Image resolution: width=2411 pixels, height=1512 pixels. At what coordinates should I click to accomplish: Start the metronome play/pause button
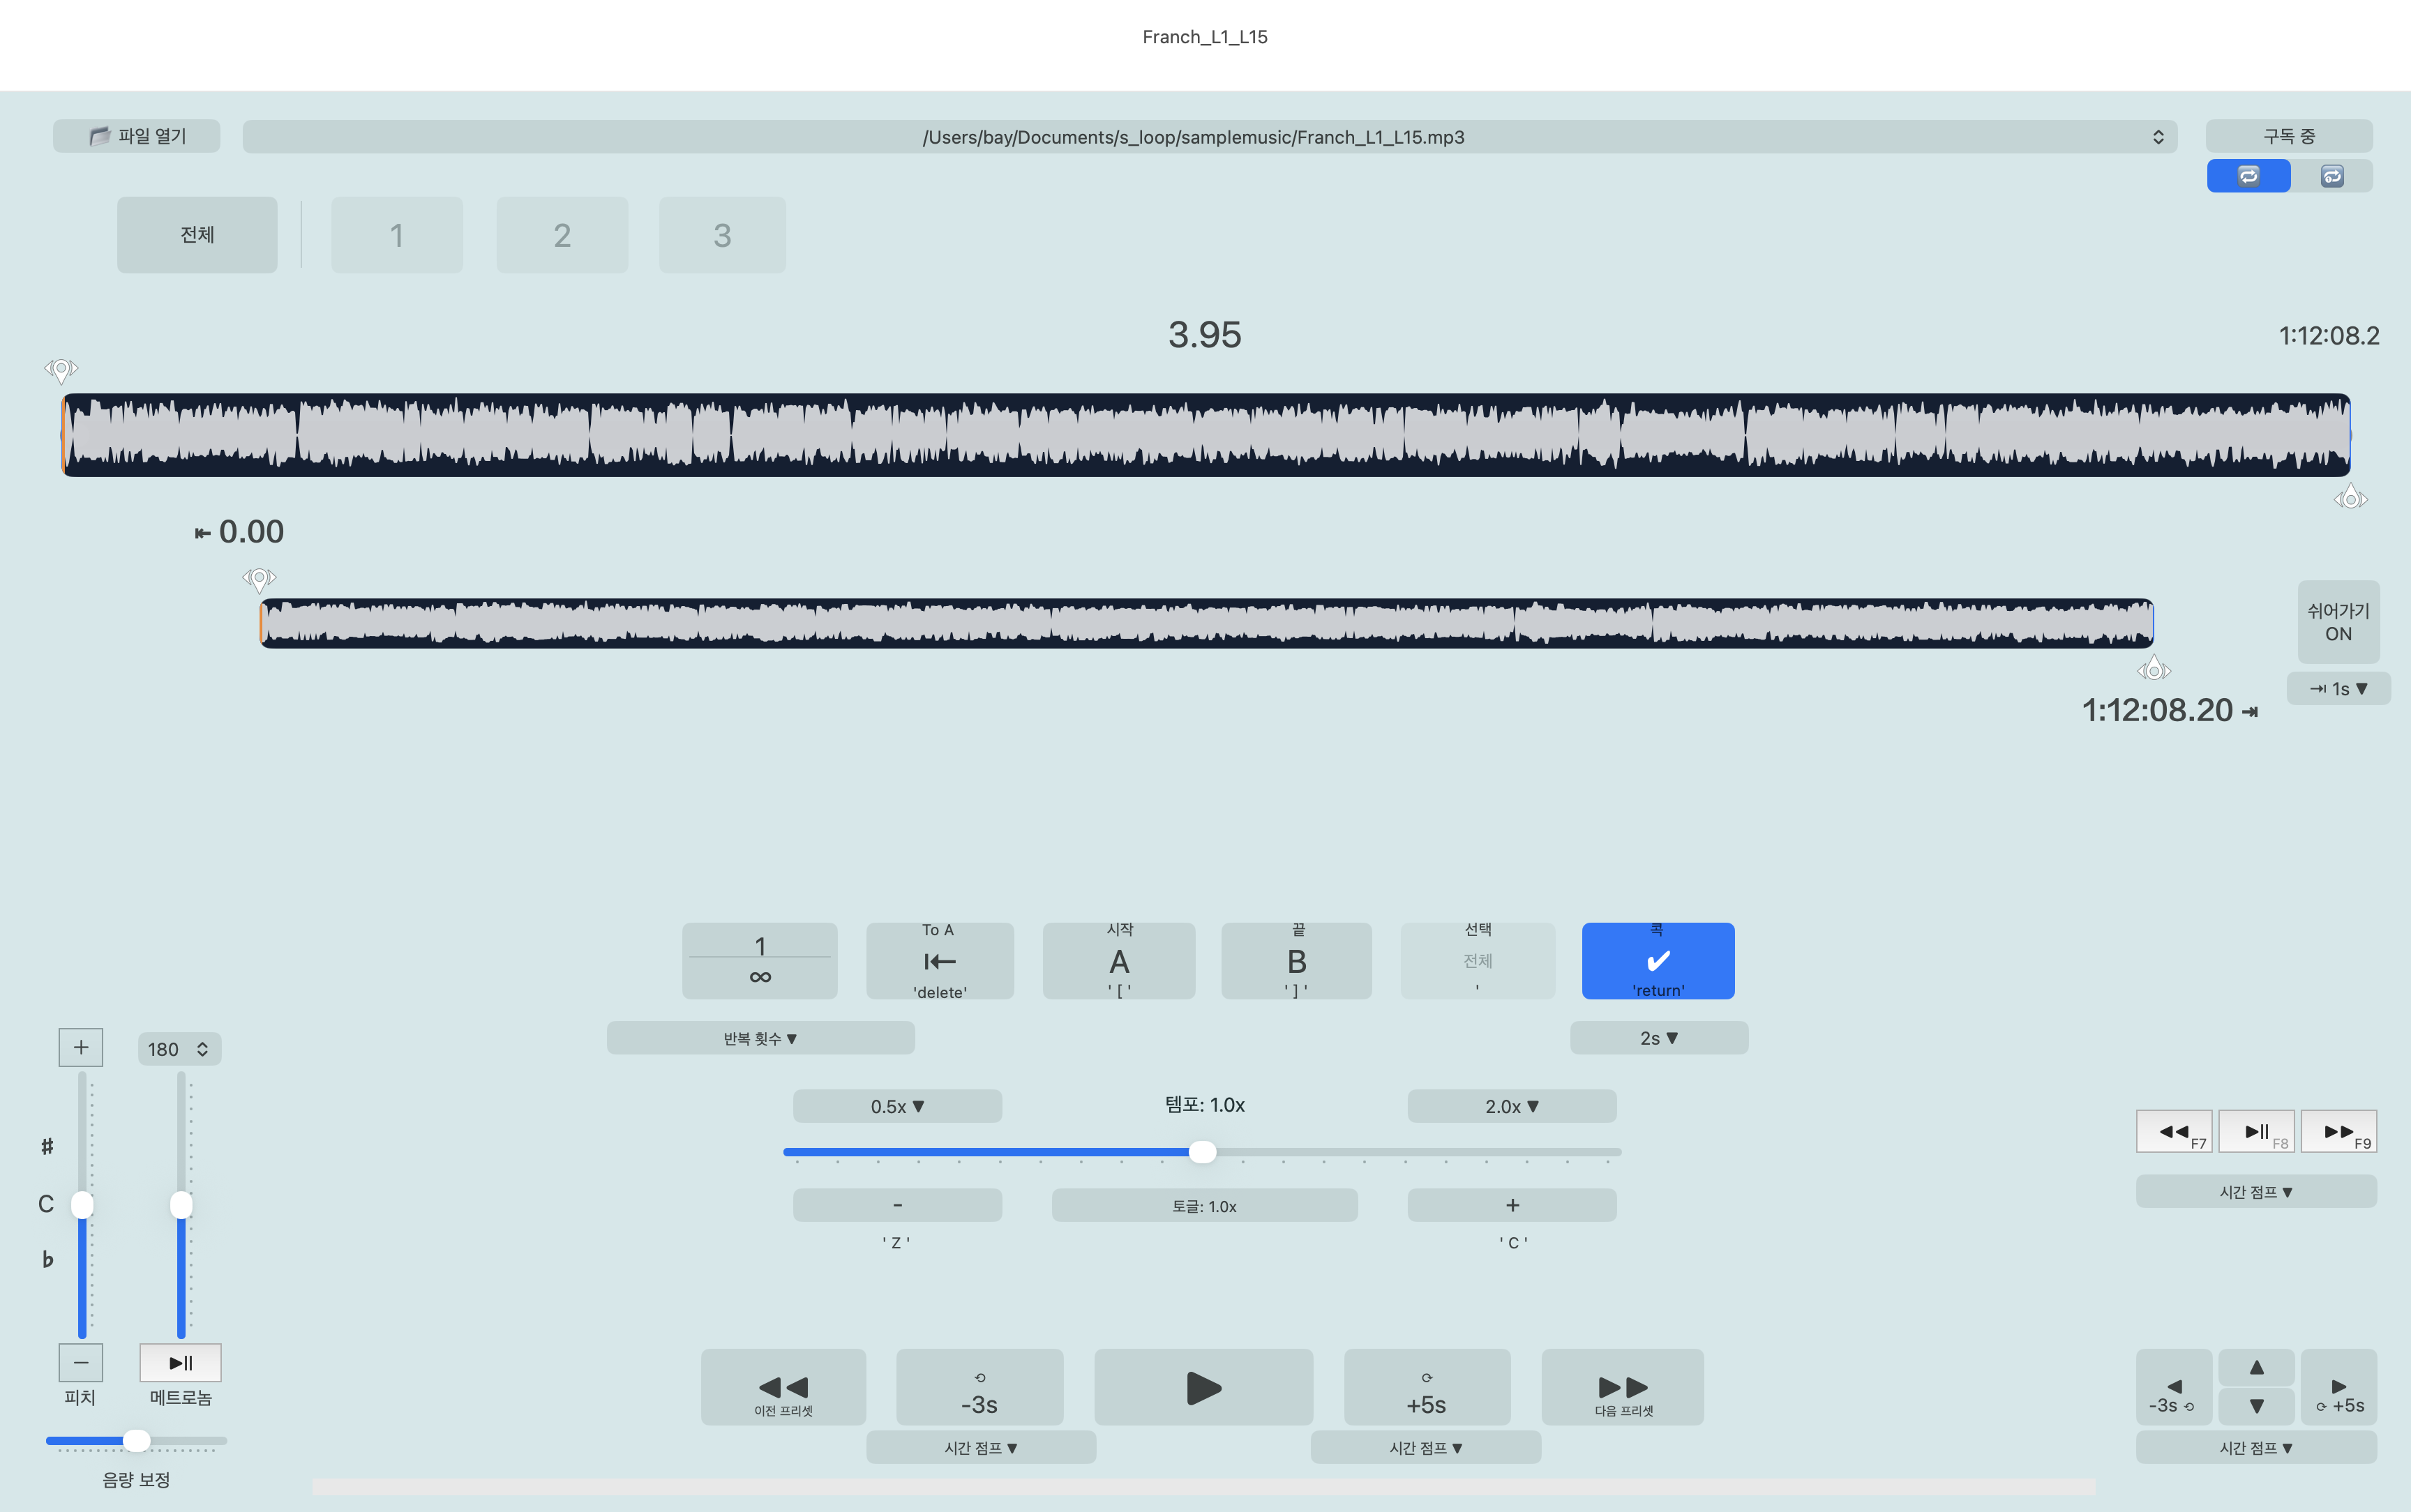pyautogui.click(x=180, y=1362)
